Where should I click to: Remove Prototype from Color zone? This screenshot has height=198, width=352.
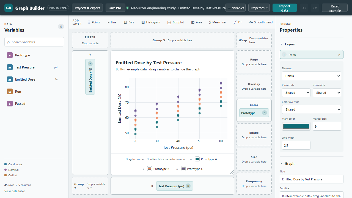(264, 113)
